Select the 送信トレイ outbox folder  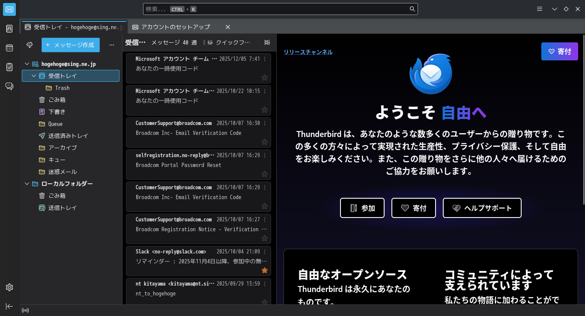(x=71, y=208)
